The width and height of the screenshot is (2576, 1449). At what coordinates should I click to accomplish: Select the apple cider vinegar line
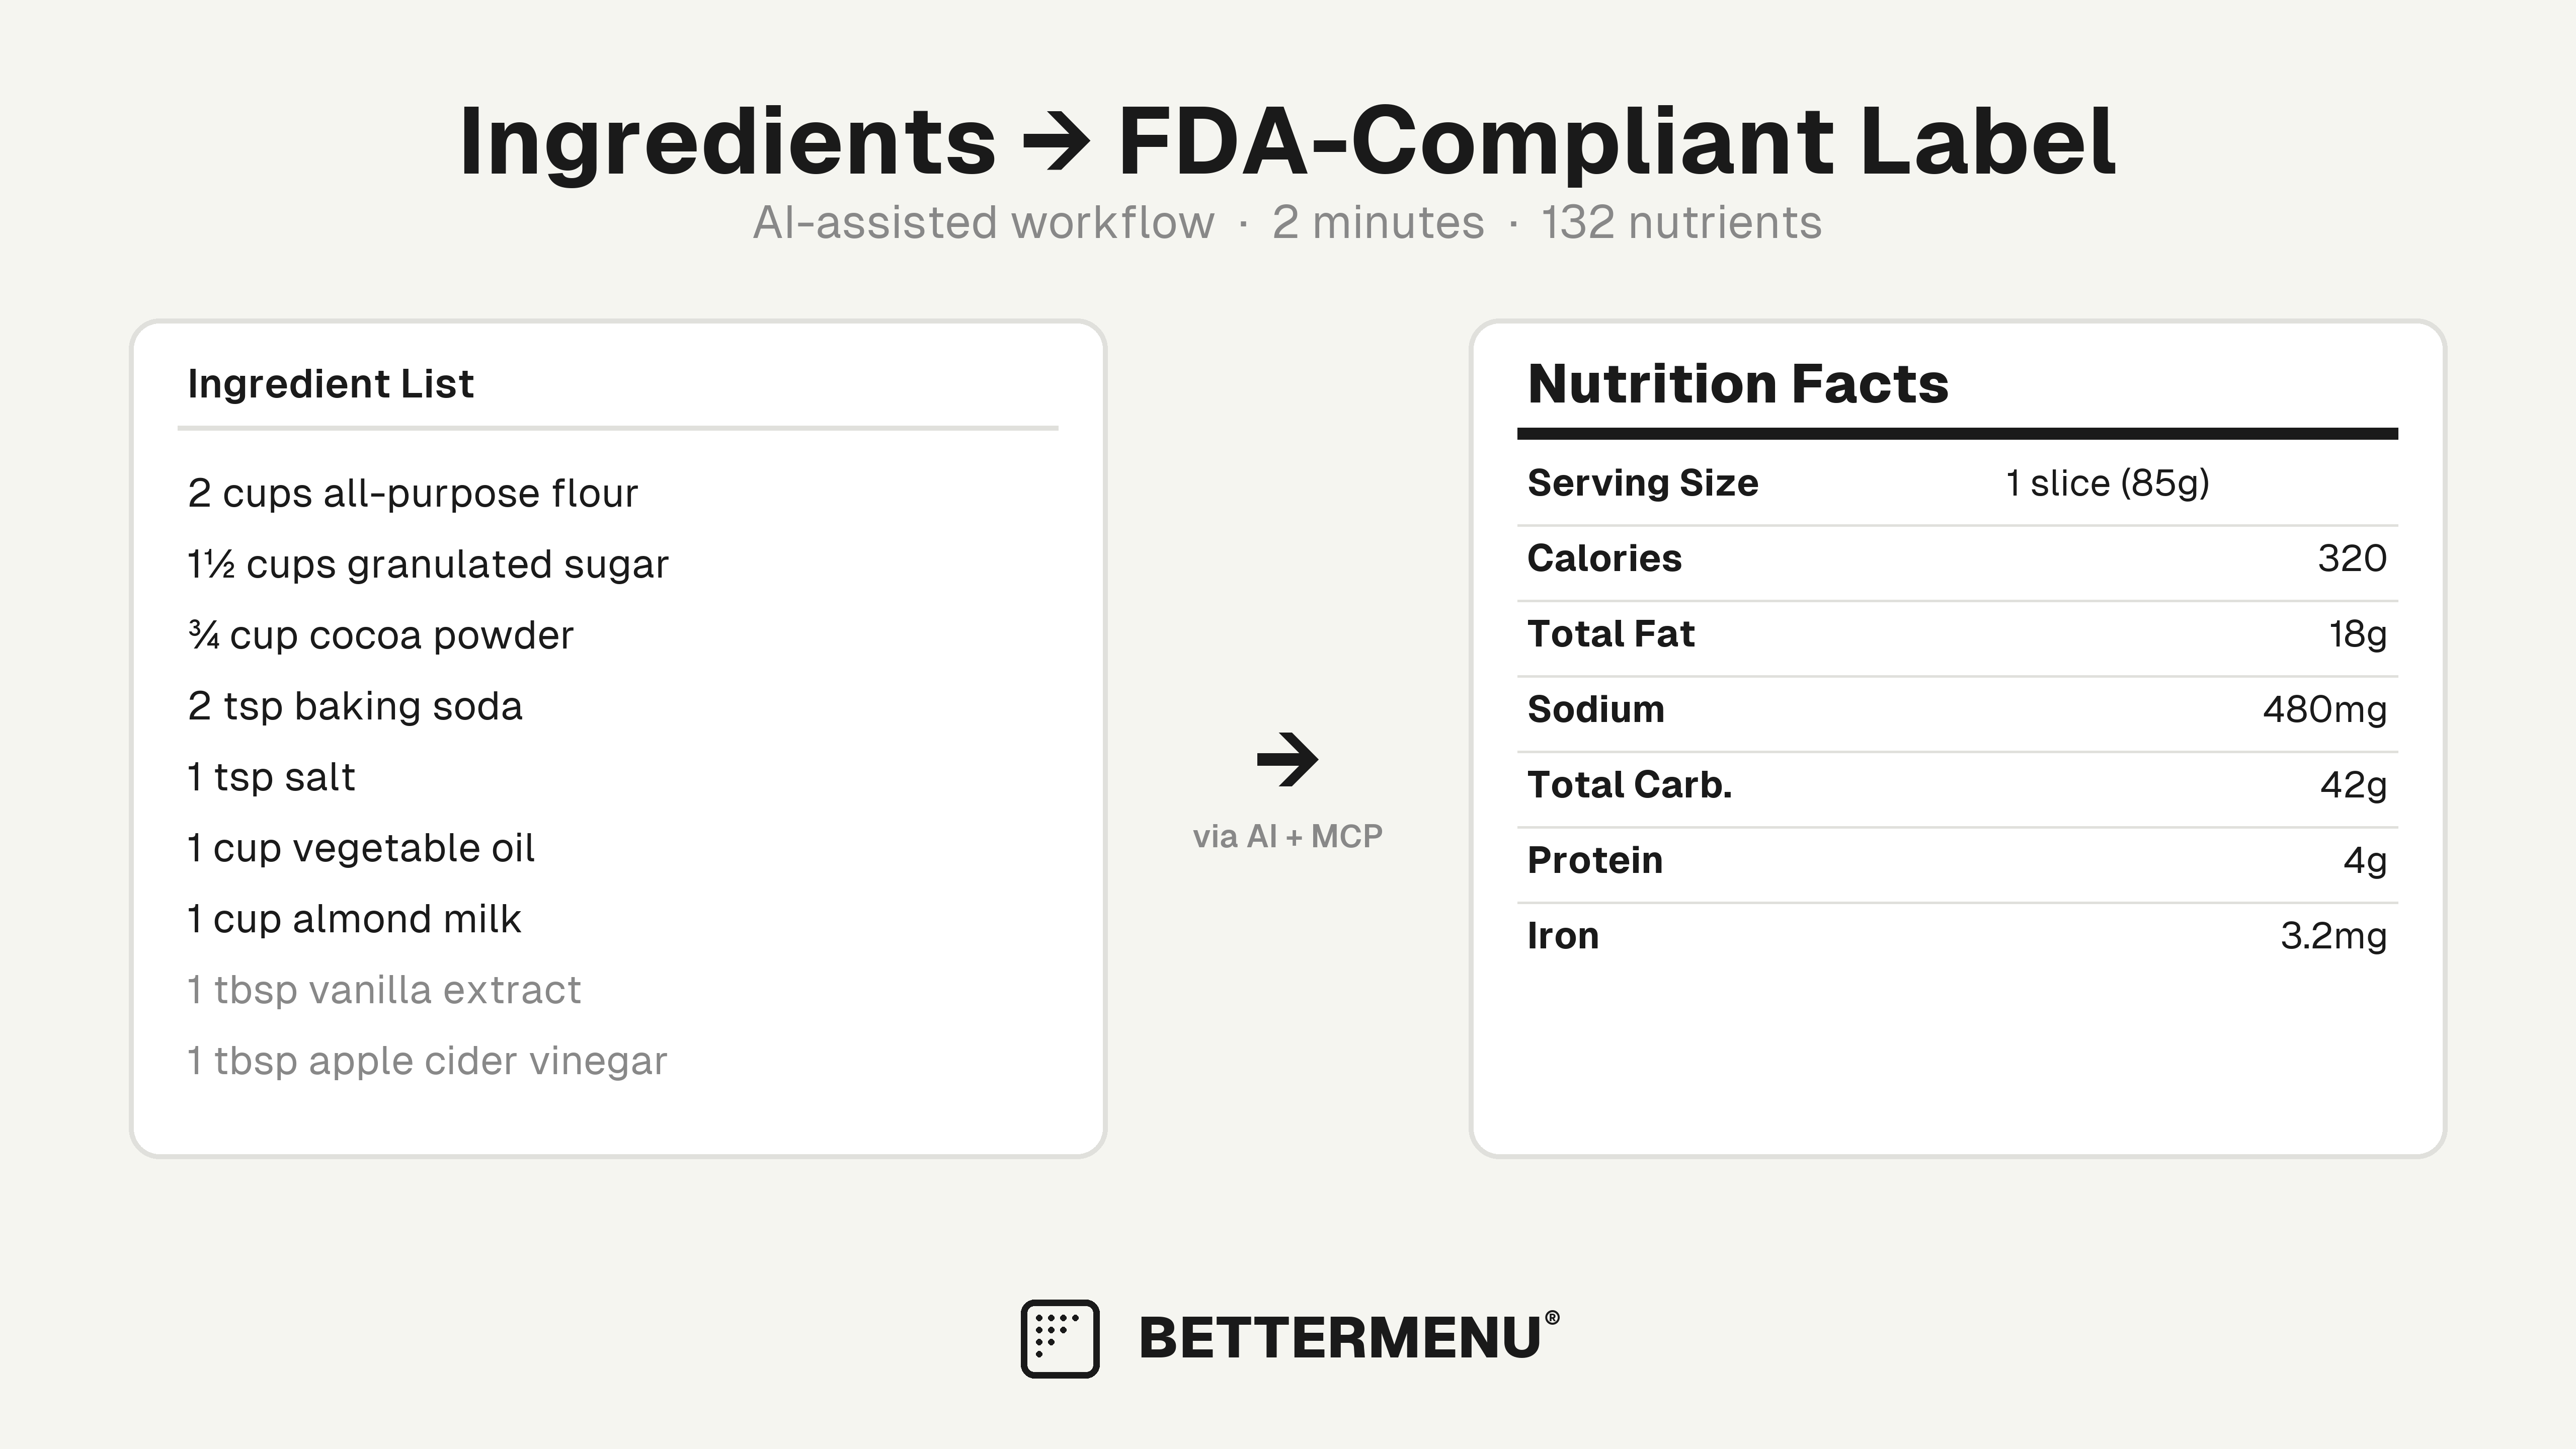click(x=427, y=1061)
